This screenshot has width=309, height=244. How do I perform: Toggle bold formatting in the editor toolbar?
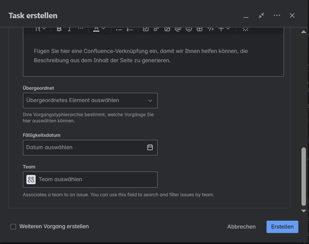pos(59,29)
